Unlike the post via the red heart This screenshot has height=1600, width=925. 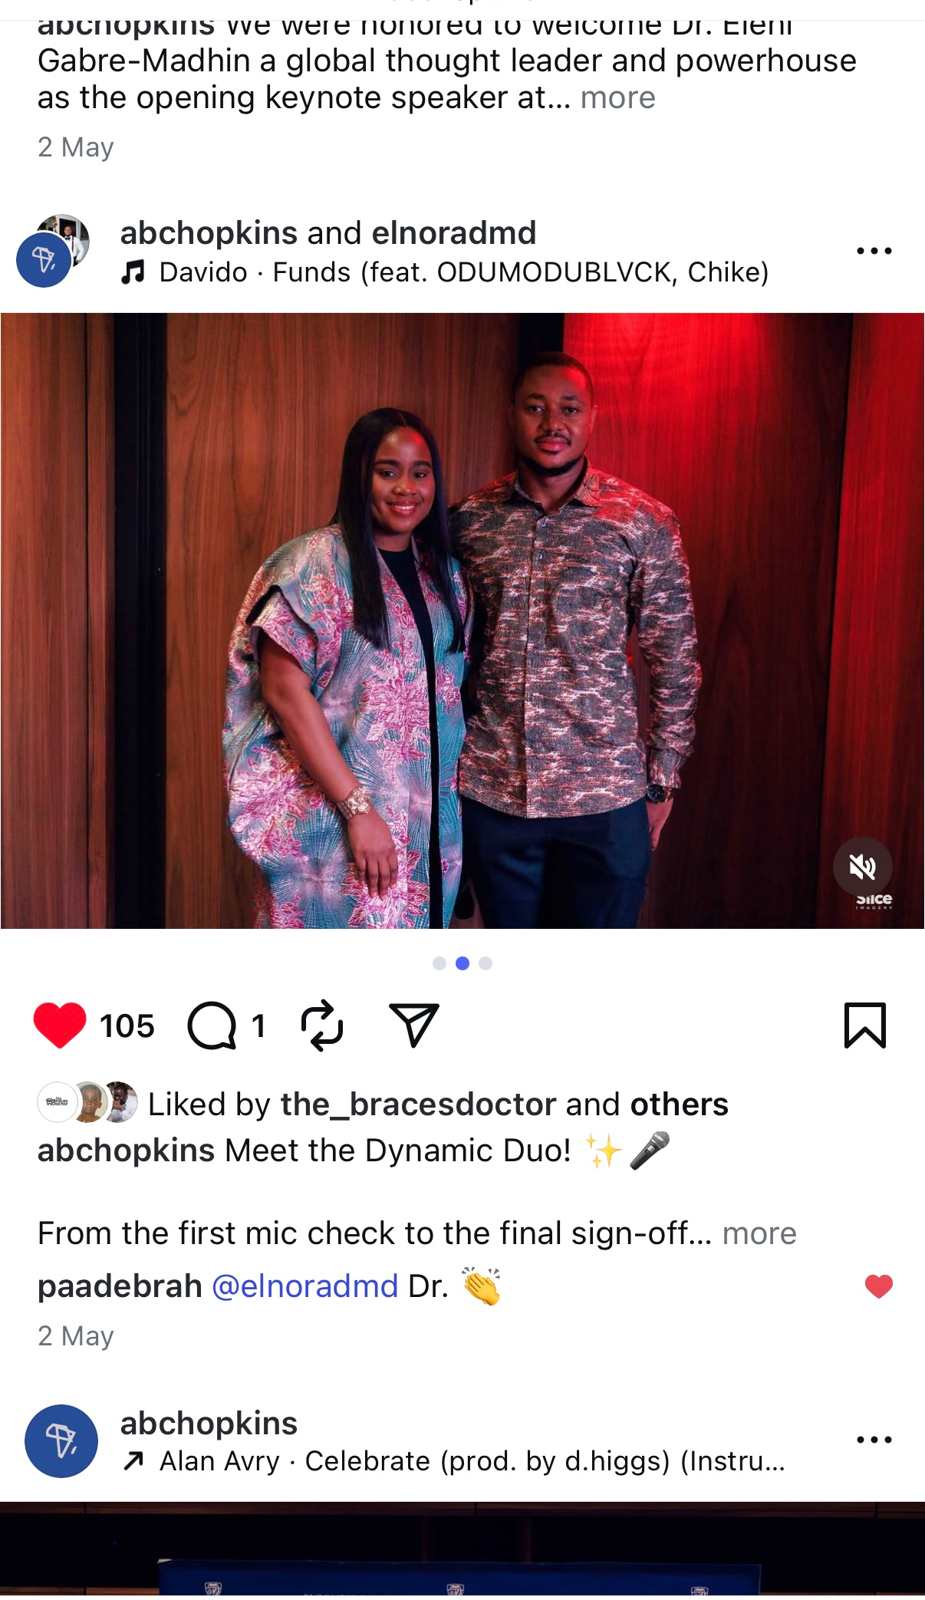(60, 1025)
